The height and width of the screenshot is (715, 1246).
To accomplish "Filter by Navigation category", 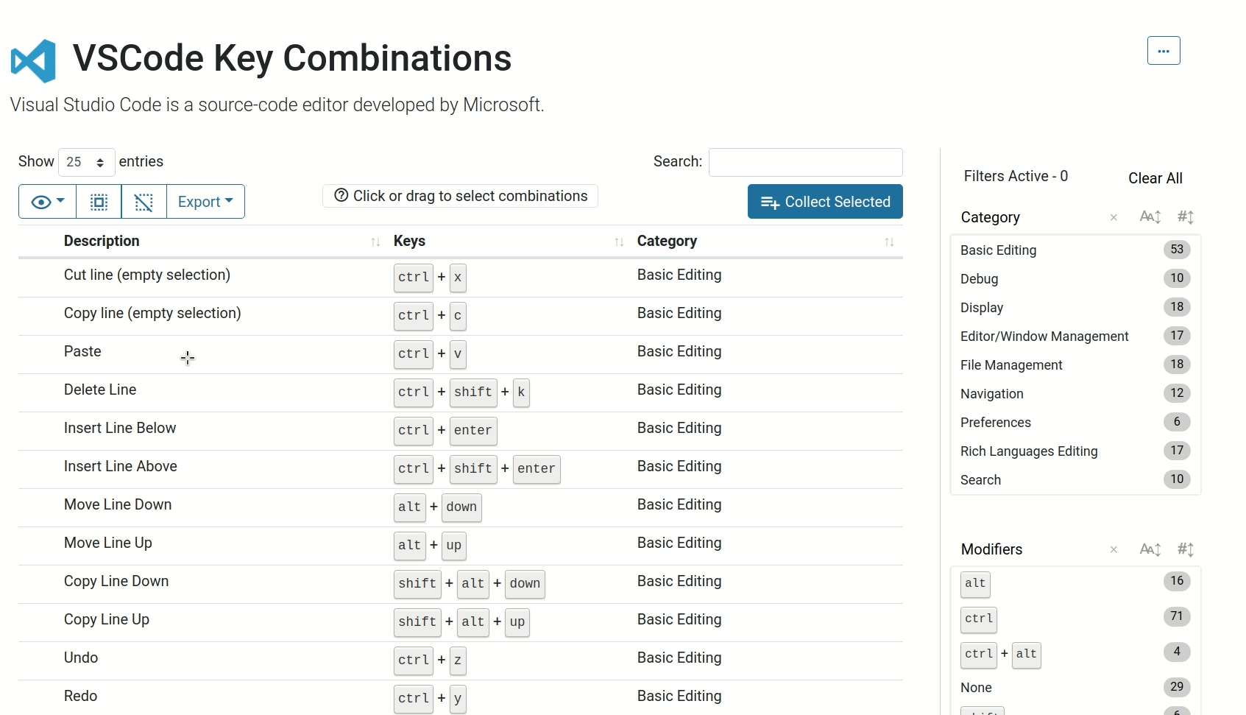I will (1075, 394).
